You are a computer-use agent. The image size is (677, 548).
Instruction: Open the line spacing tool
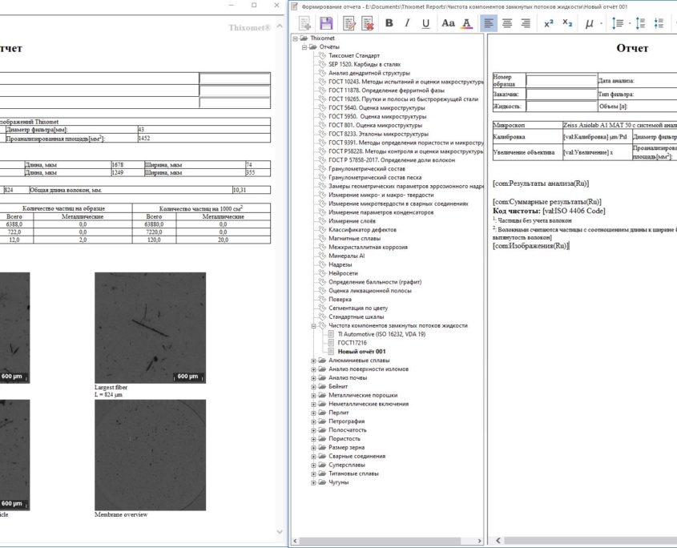(618, 23)
